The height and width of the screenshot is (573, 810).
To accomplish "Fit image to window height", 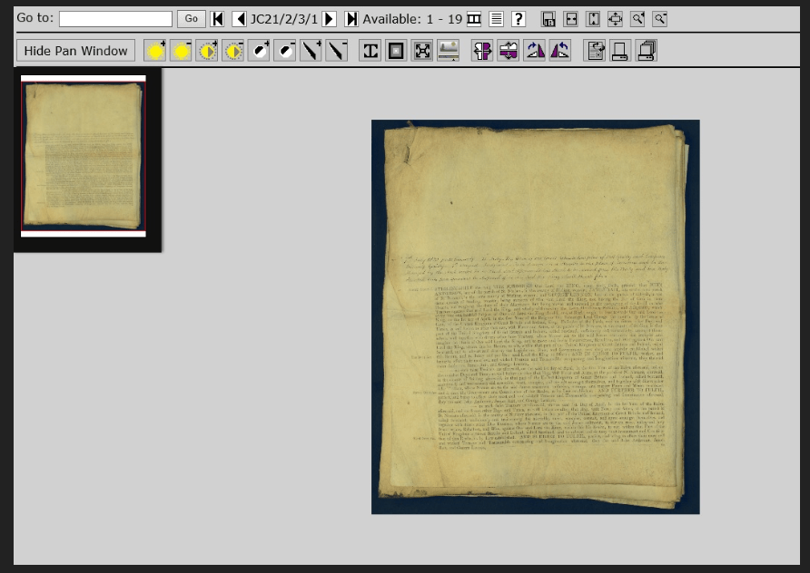I will pos(593,19).
